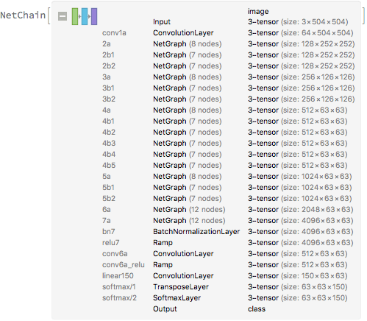Select the 3b2 NetGraph row

(x=228, y=99)
